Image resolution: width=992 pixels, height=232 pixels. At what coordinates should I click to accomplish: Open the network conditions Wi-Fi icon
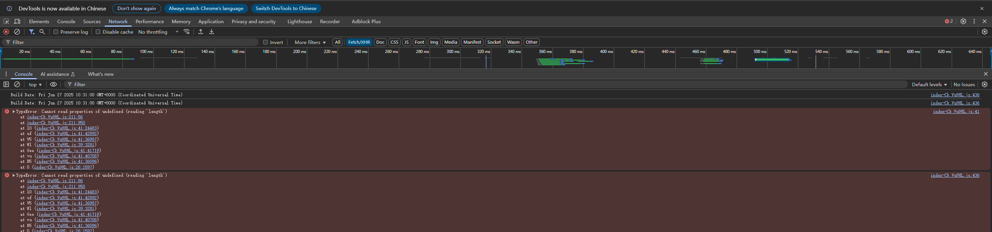[x=187, y=32]
